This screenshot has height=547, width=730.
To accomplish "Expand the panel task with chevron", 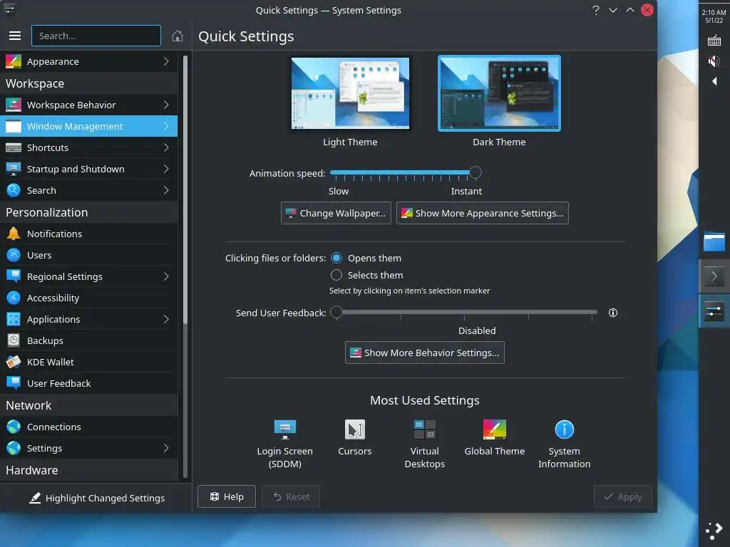I will tap(714, 276).
